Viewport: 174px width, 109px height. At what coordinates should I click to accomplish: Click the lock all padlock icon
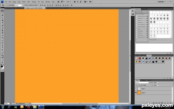pyautogui.click(x=145, y=85)
